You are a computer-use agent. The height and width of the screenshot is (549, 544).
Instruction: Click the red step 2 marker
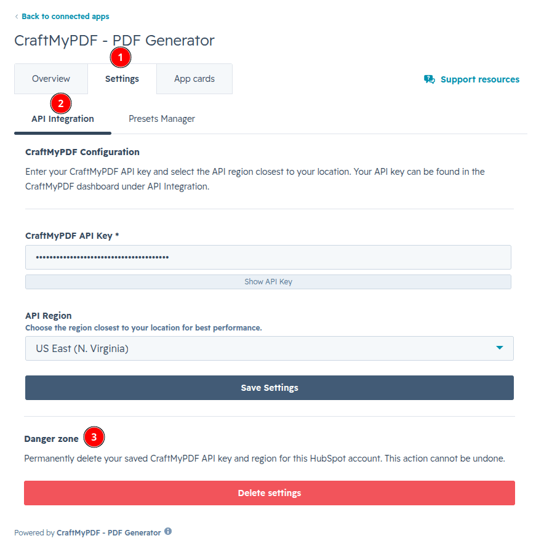tap(61, 103)
